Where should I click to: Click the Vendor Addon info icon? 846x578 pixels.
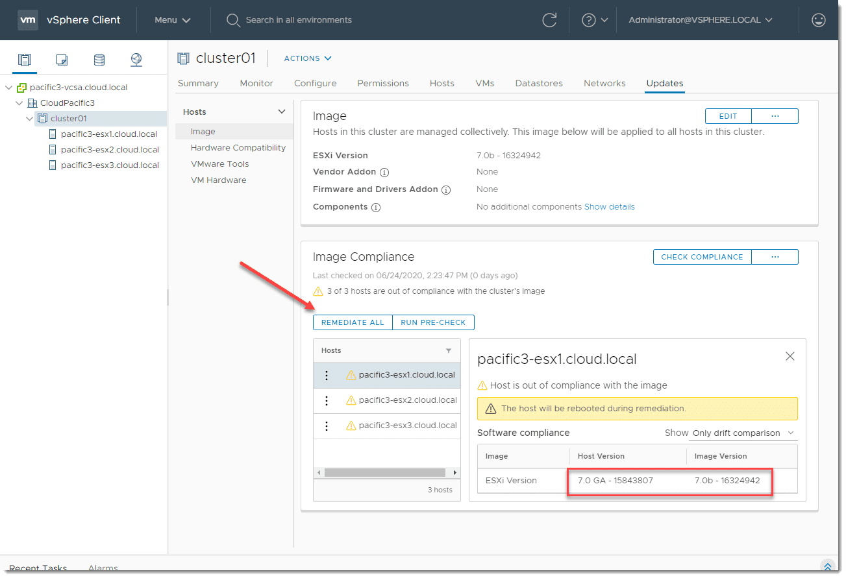[384, 173]
